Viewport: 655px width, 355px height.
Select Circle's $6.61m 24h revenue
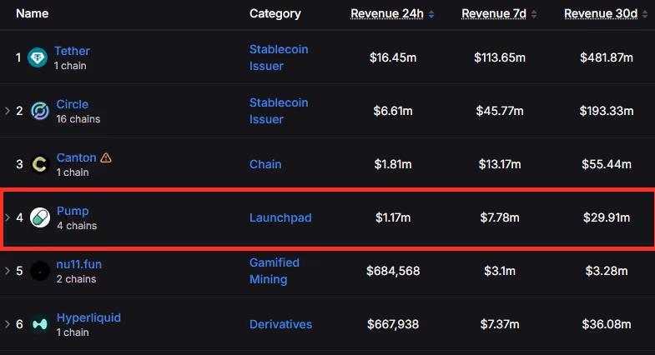point(393,111)
